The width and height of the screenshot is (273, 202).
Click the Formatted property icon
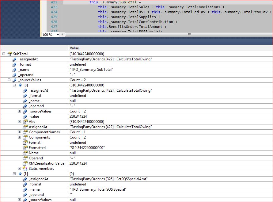point(25,148)
